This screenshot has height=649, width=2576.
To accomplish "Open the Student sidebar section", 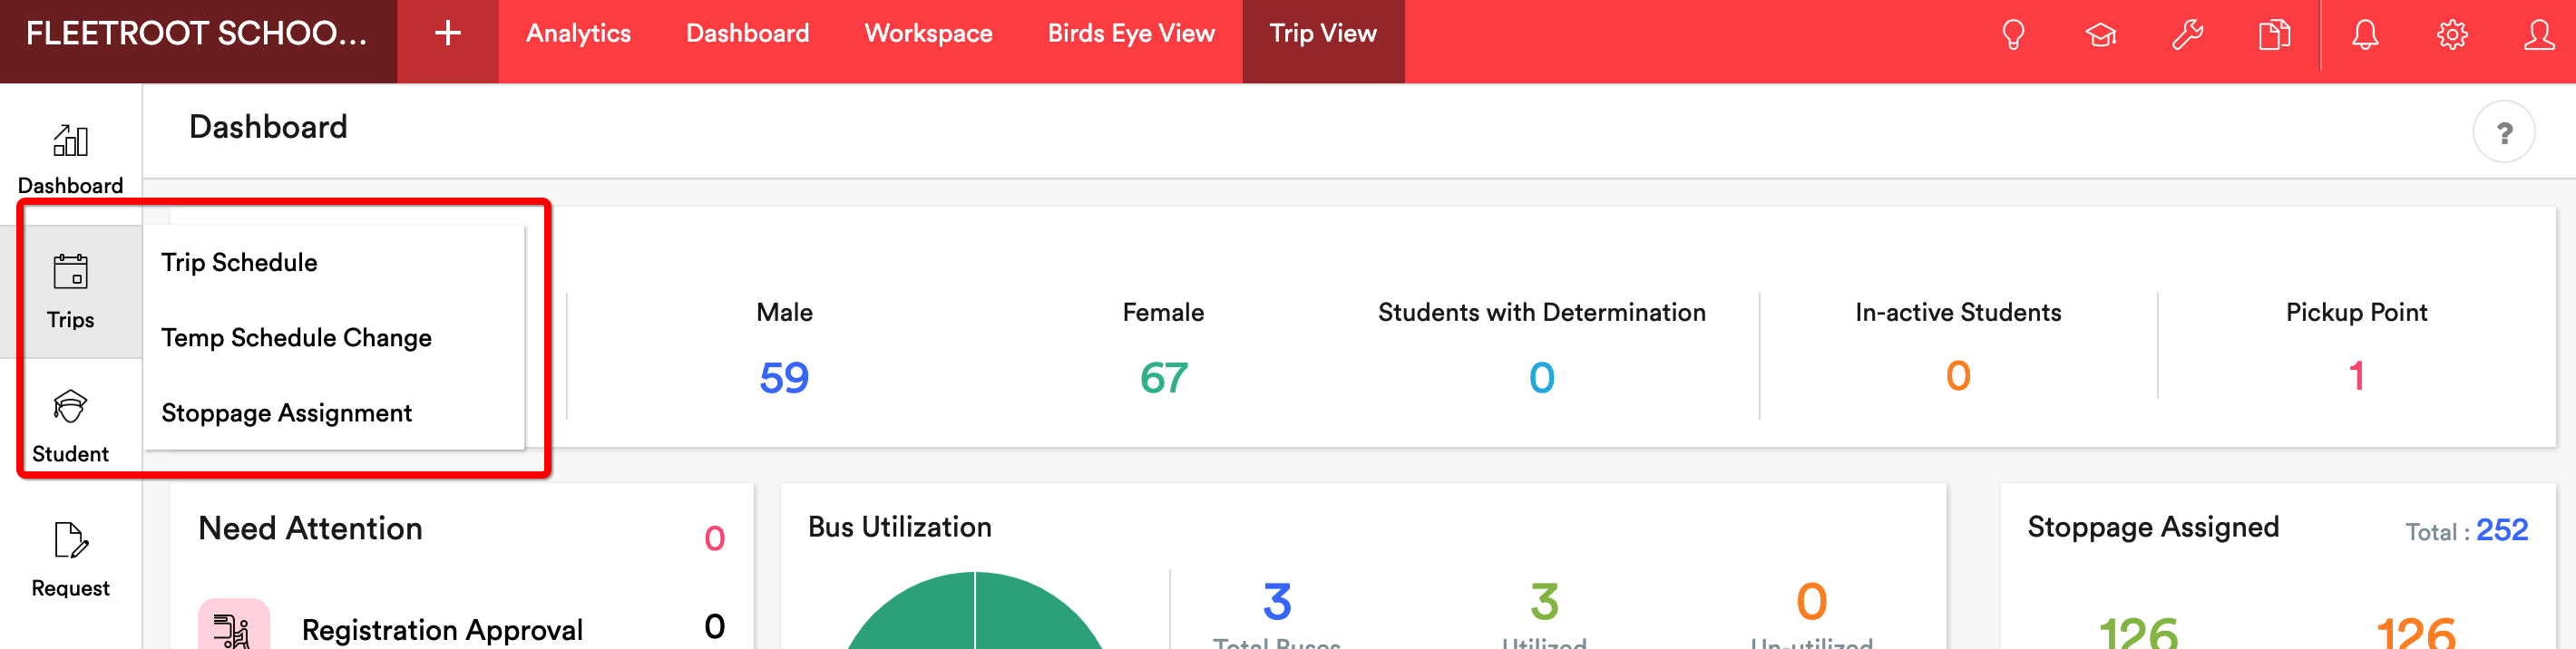I will click(x=70, y=427).
